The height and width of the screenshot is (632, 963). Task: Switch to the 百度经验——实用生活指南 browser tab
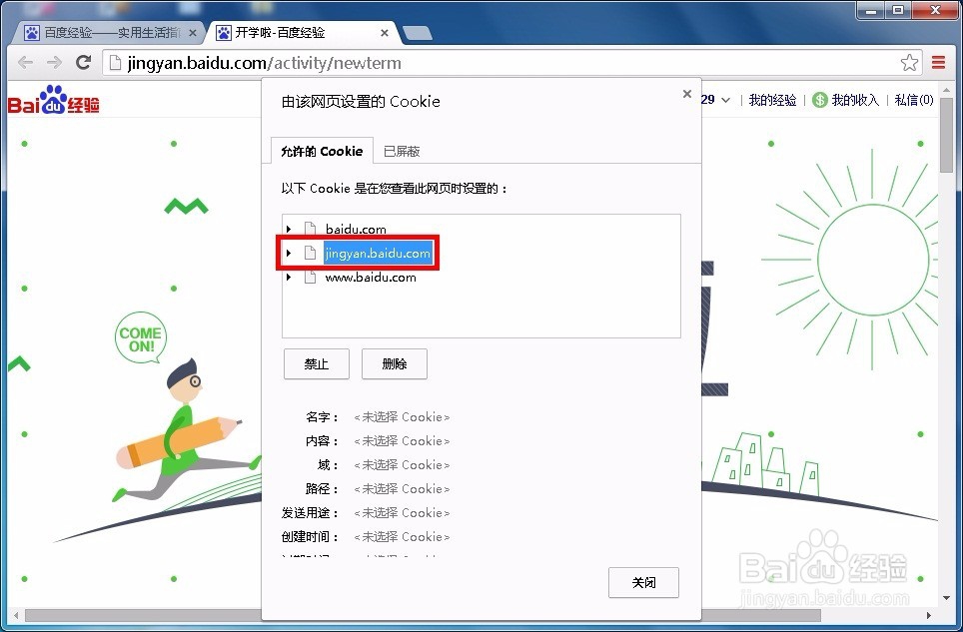tap(109, 33)
